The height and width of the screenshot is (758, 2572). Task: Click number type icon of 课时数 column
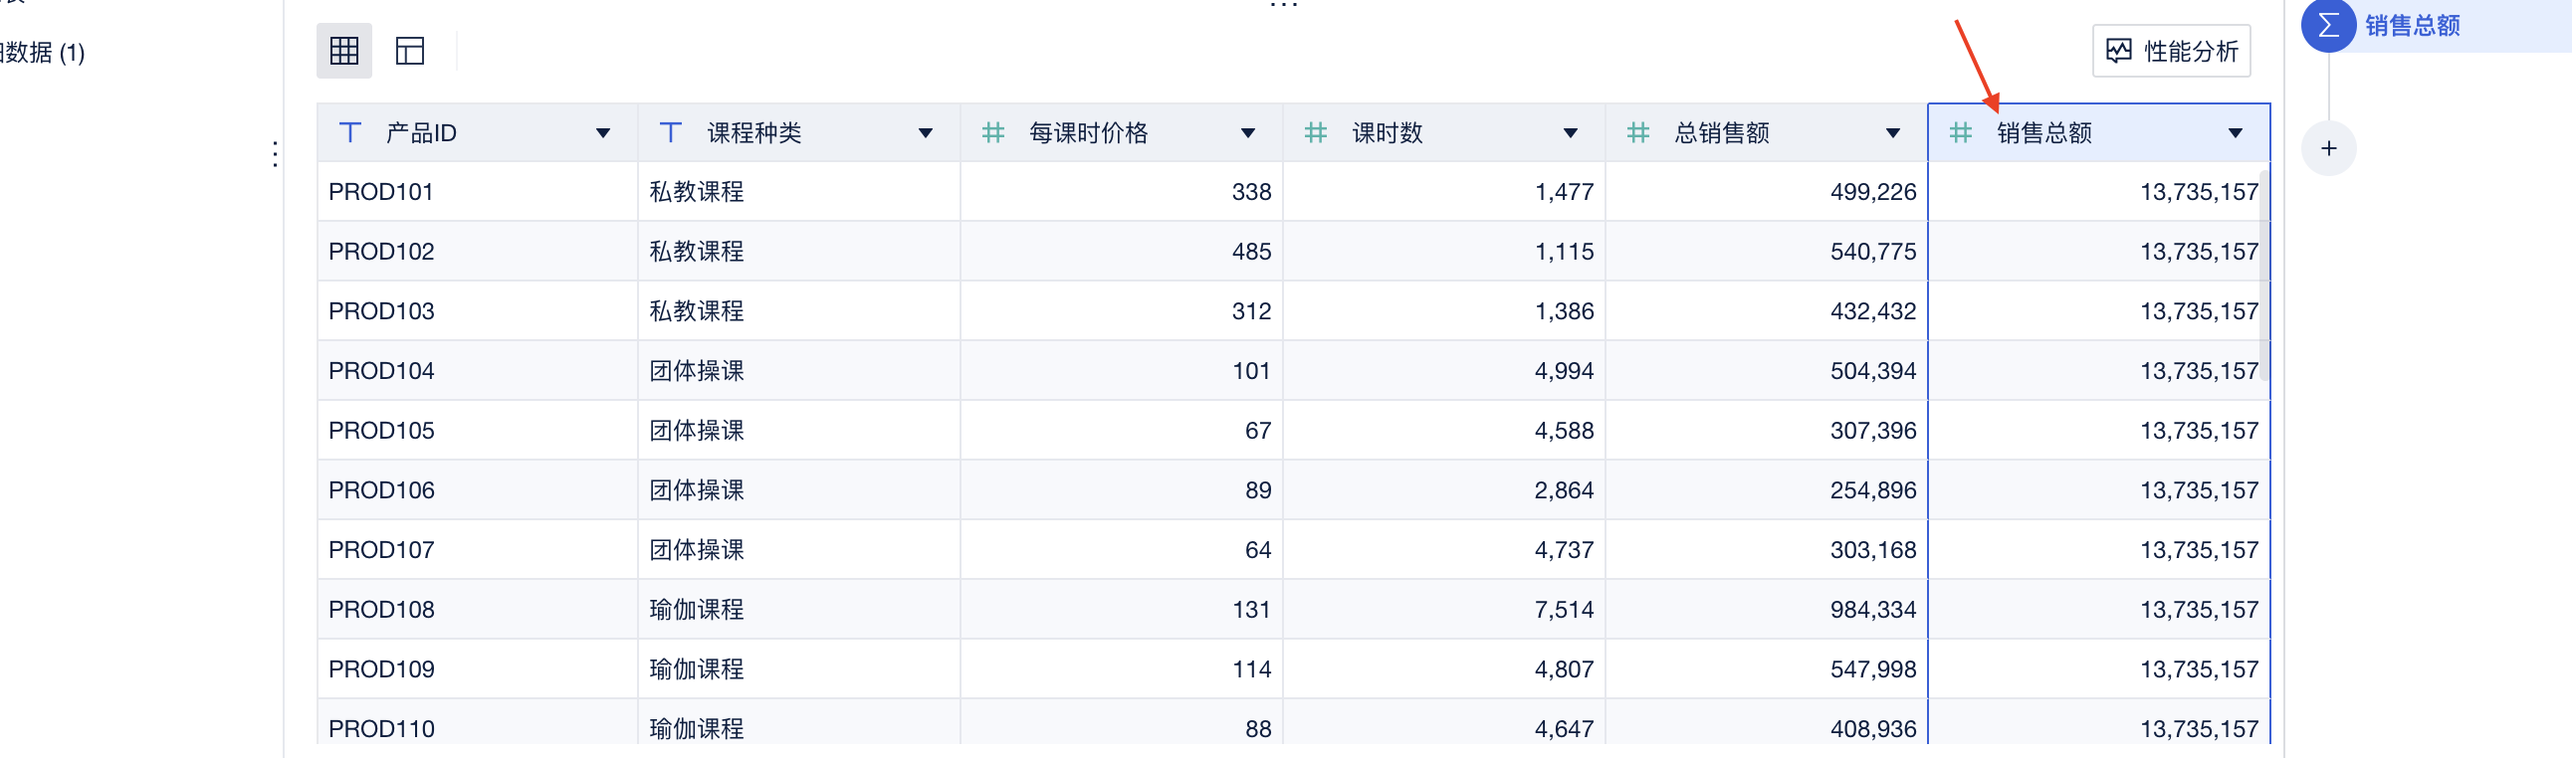pyautogui.click(x=1315, y=132)
